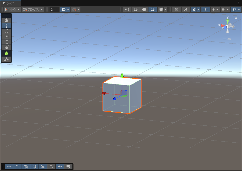Click the gray cone on the gizmo's right side
The image size is (242, 171).
click(232, 26)
